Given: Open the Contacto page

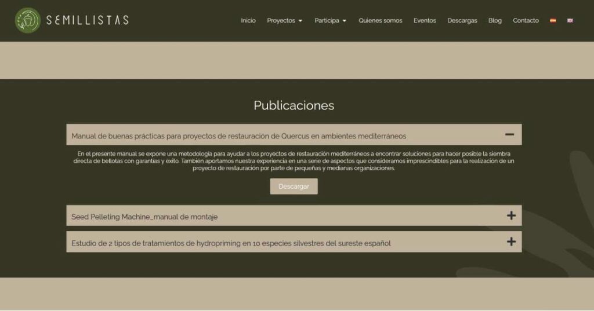Looking at the screenshot, I should point(526,20).
